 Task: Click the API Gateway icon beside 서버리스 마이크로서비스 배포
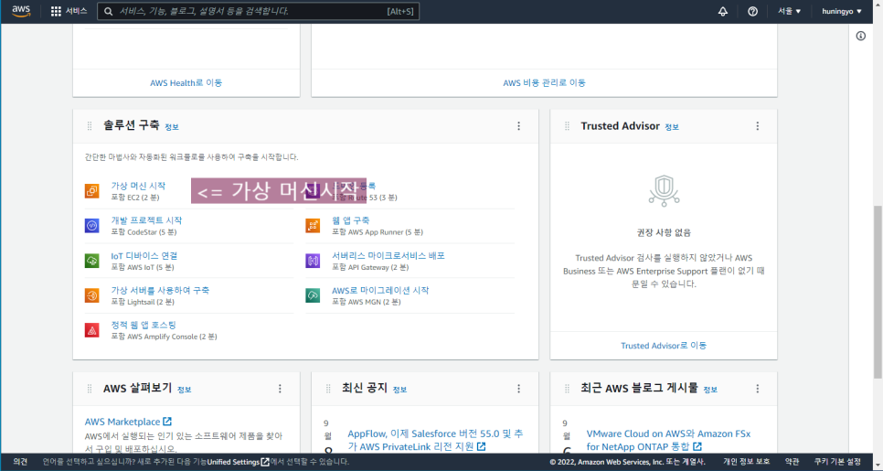313,261
